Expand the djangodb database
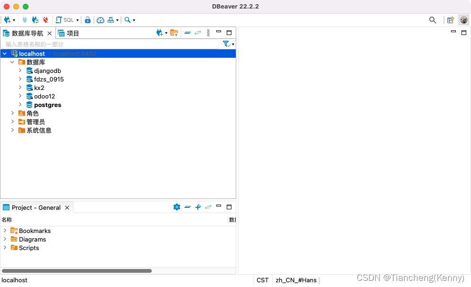Screen dimensions: 471x287 click(x=20, y=71)
